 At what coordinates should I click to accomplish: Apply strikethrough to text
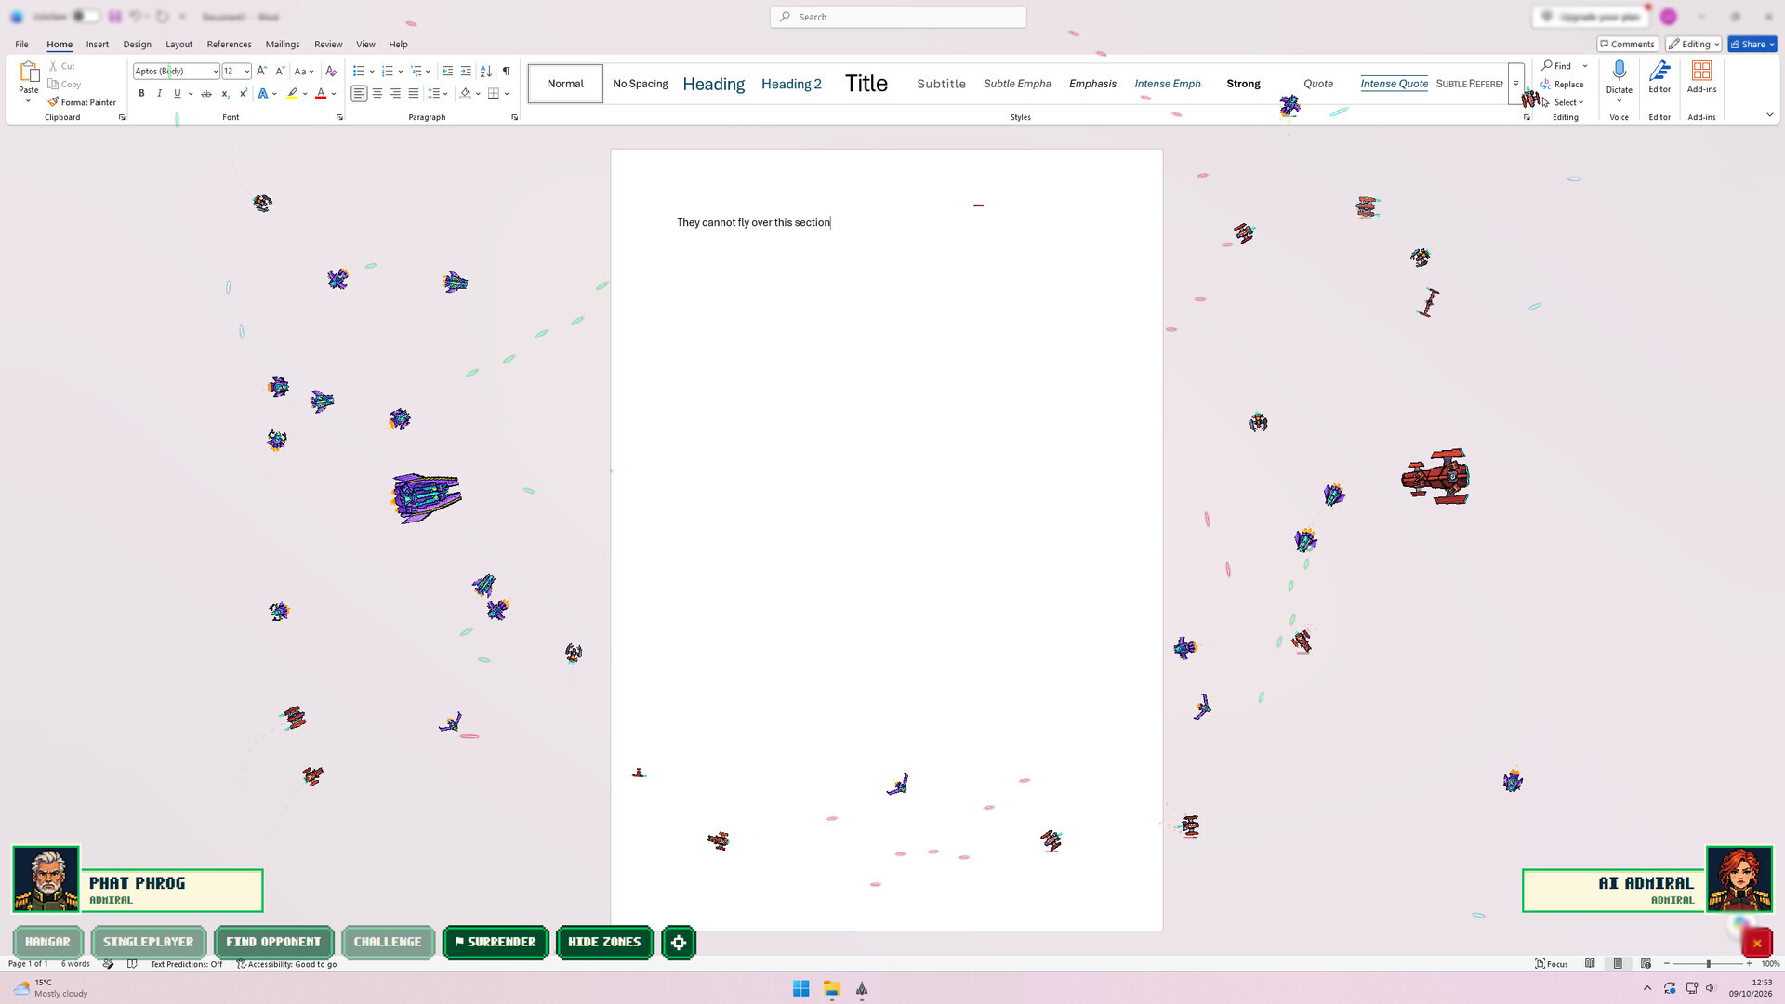pos(205,93)
